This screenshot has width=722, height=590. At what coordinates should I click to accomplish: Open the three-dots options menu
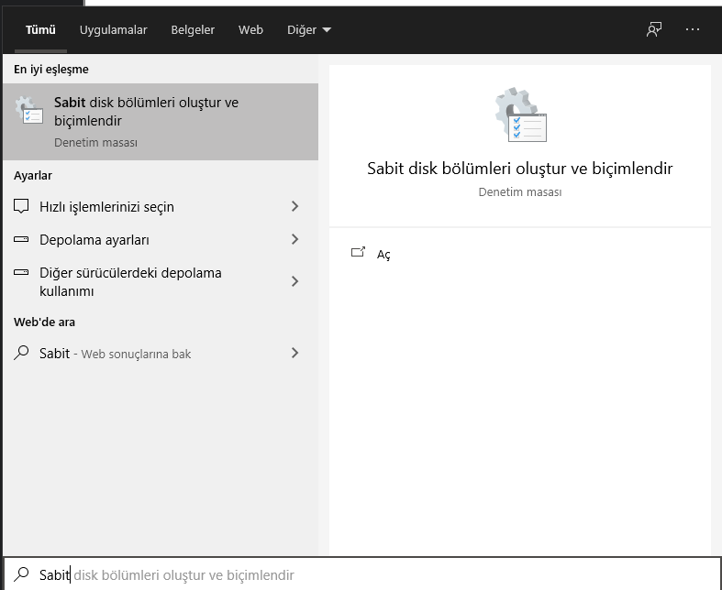(693, 29)
